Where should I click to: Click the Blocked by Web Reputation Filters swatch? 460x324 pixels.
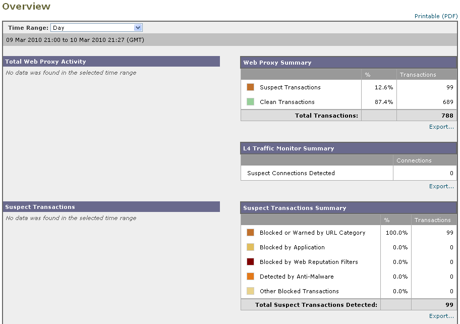tap(250, 262)
